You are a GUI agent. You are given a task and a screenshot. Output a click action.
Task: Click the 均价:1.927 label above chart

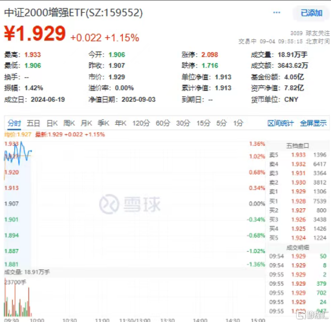(18, 134)
